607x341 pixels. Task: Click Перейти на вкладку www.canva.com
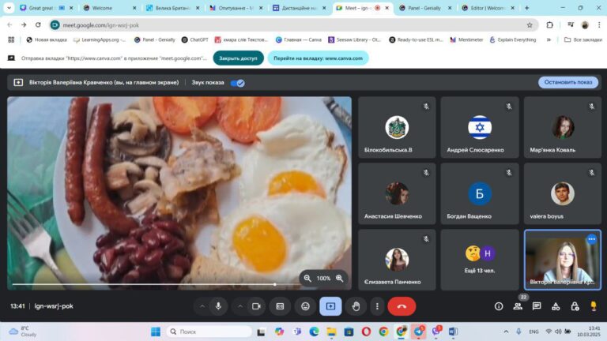point(318,58)
